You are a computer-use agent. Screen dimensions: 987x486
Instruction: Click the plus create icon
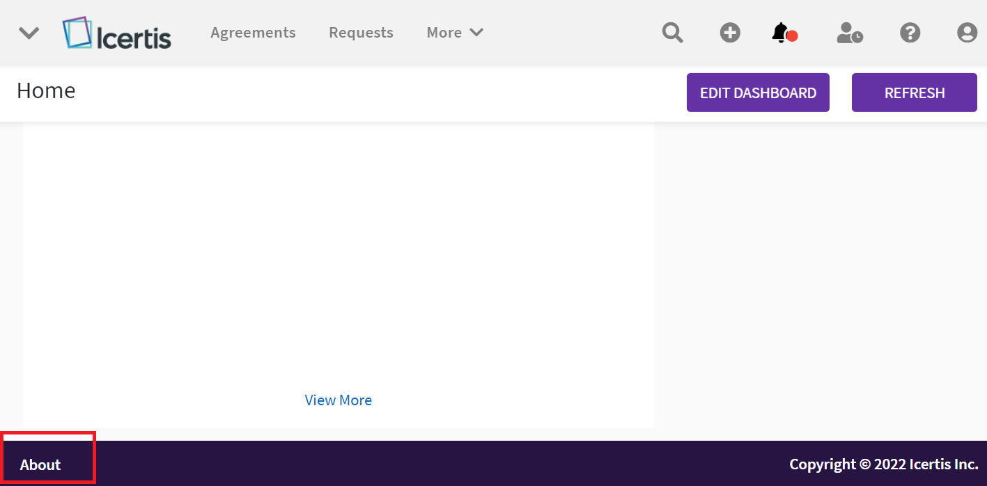[730, 33]
